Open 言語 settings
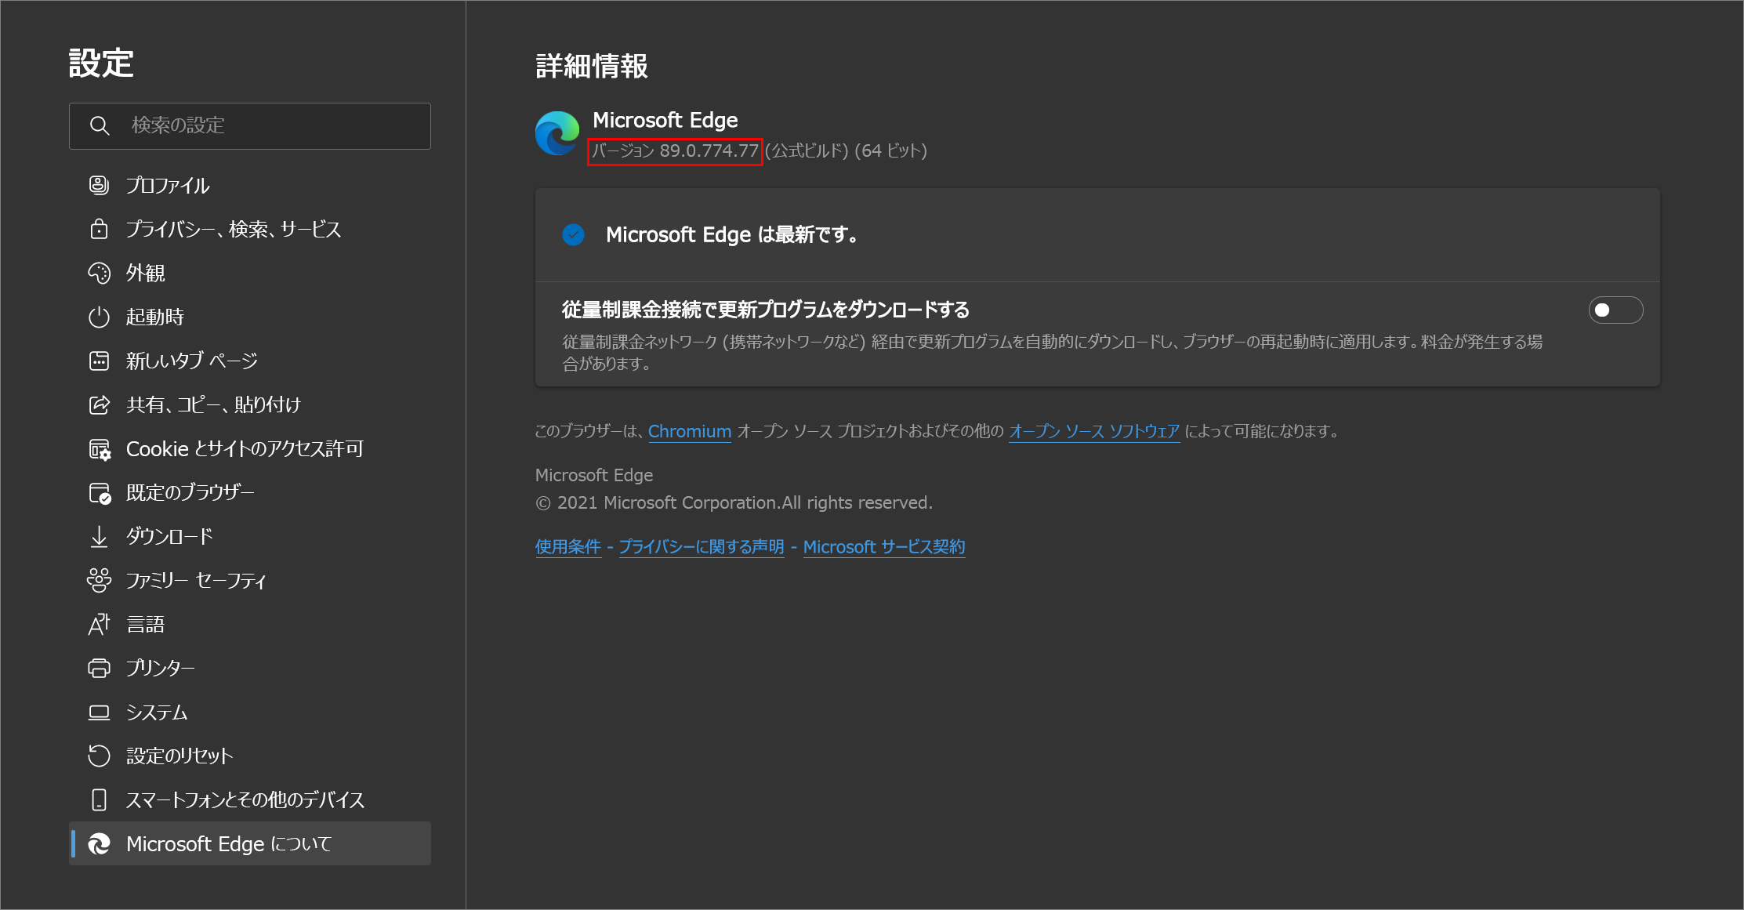This screenshot has width=1744, height=910. (x=250, y=624)
